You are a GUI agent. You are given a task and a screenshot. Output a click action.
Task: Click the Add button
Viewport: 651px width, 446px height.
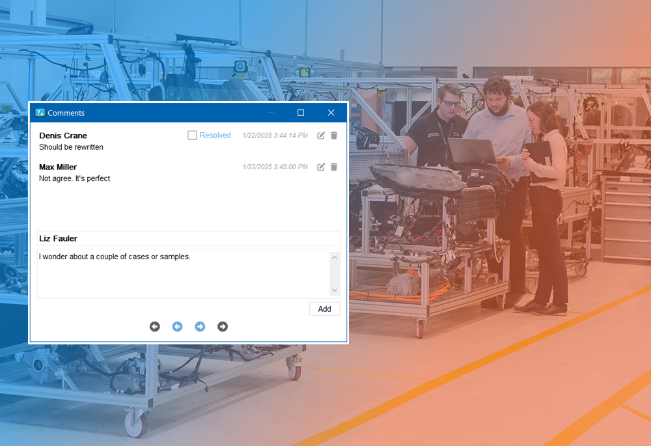[x=325, y=309]
